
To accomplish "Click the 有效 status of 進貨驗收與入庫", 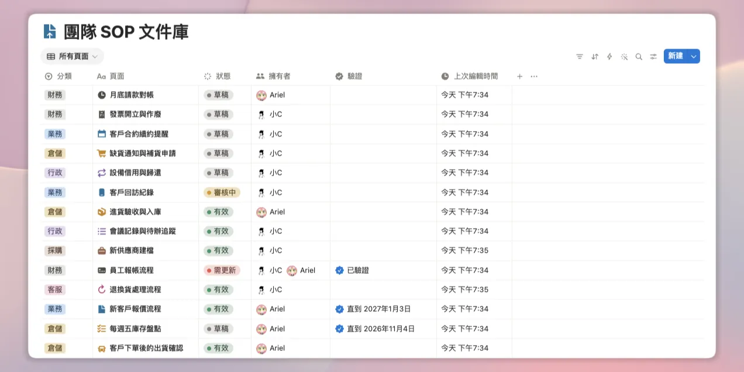I will click(218, 212).
